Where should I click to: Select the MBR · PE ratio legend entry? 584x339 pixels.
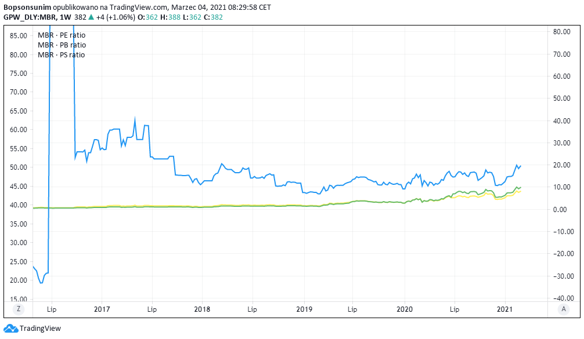point(62,35)
